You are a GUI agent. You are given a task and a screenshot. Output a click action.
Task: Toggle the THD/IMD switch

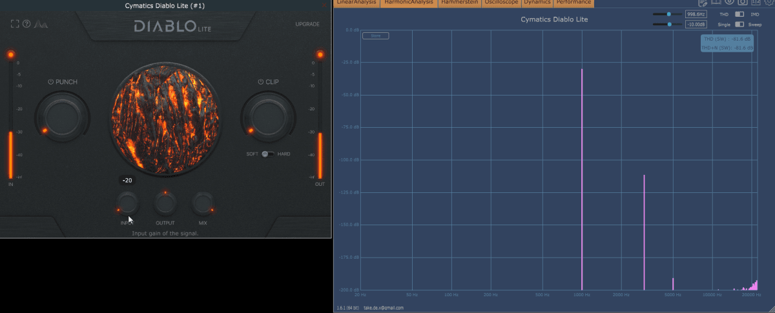click(x=739, y=14)
